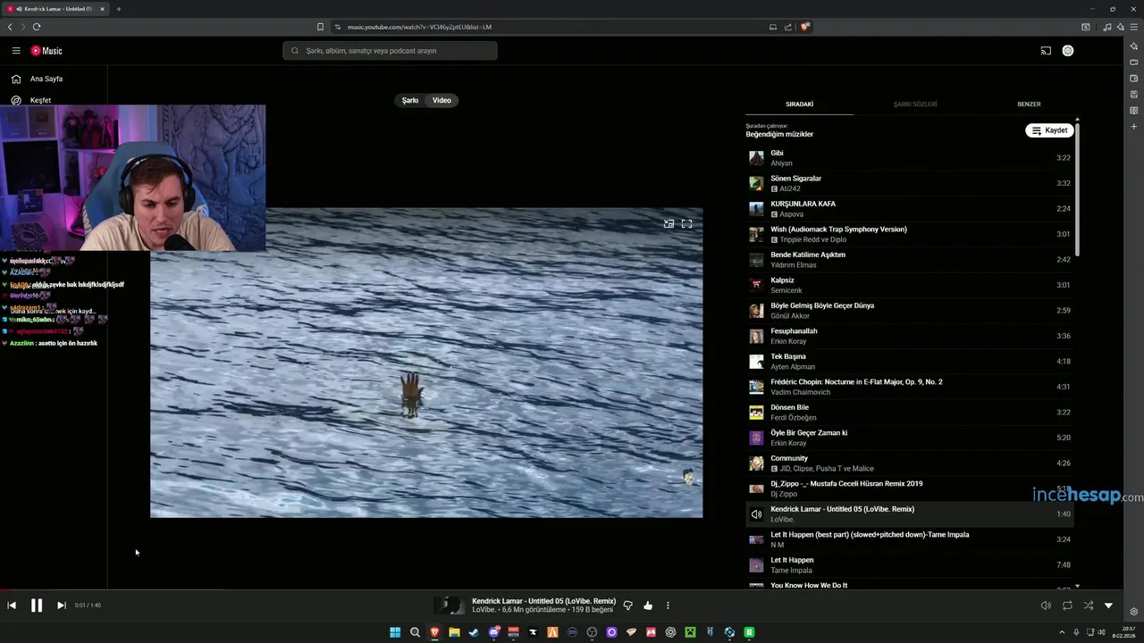
Task: Open the BENZER tab
Action: (x=1029, y=104)
